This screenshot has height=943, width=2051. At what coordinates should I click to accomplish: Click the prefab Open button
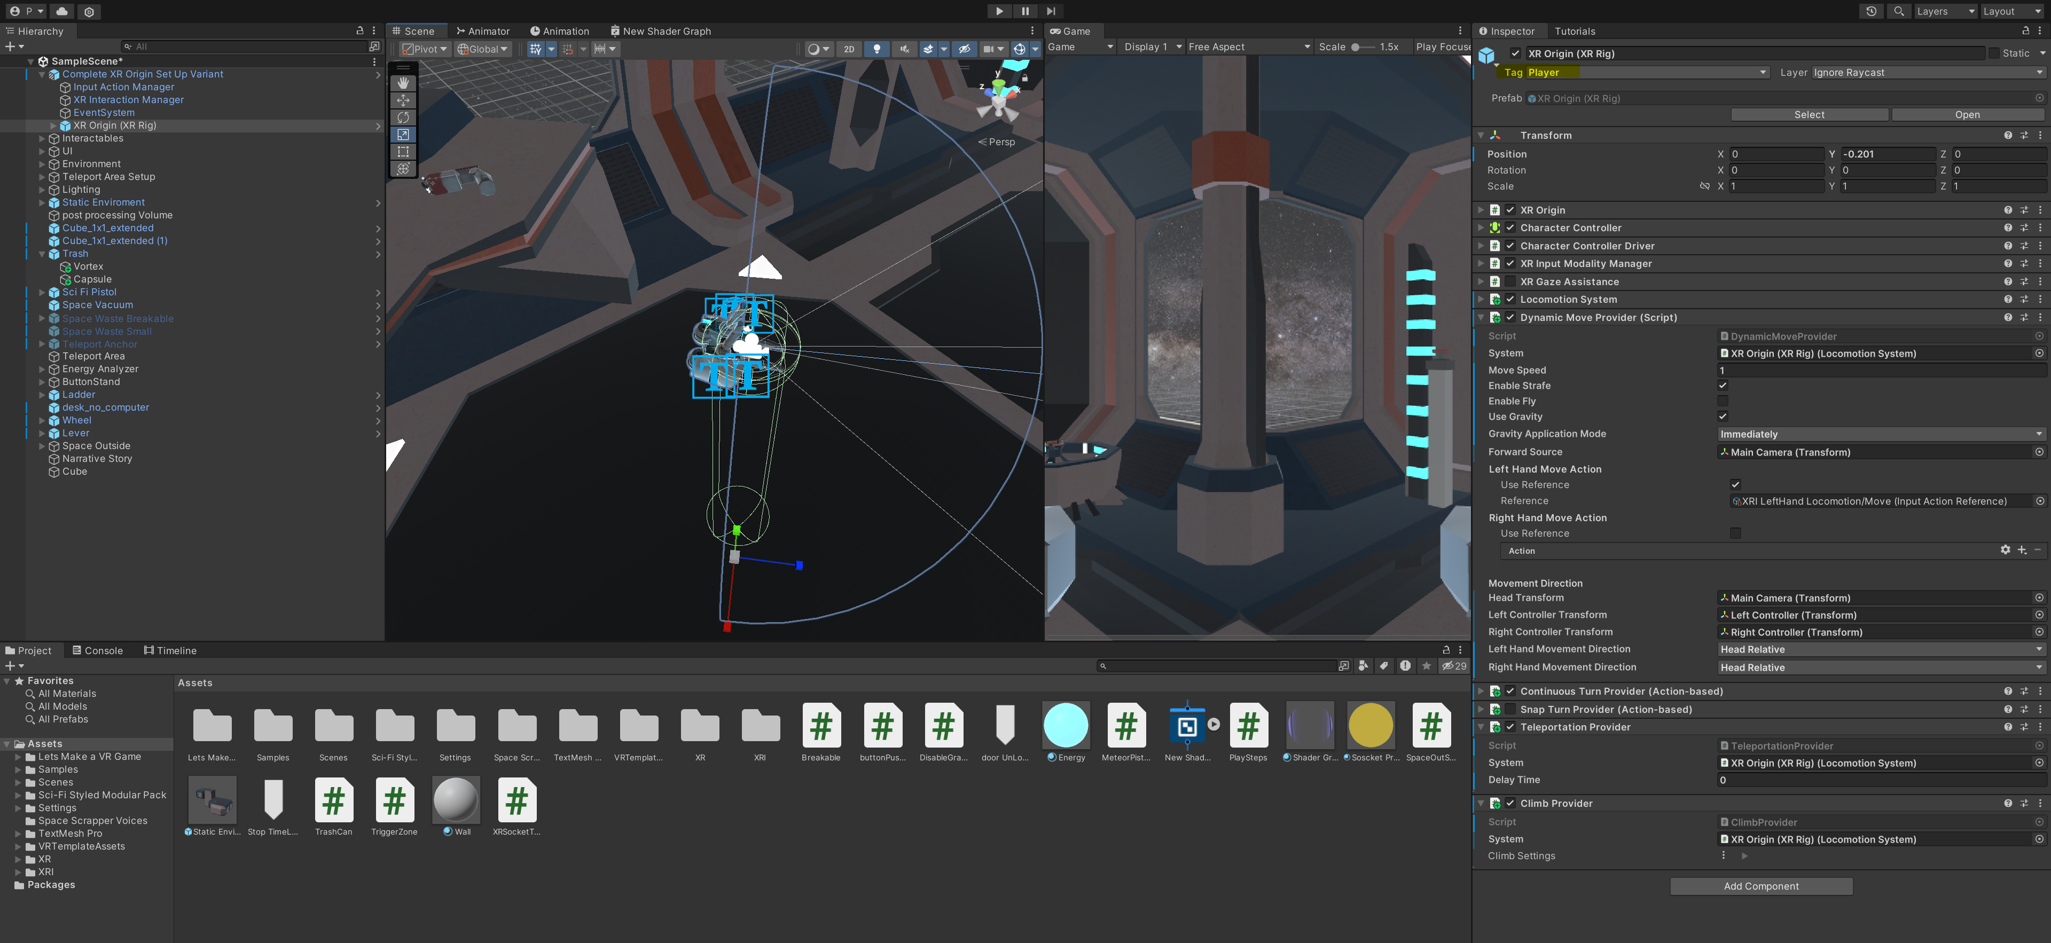(1967, 115)
